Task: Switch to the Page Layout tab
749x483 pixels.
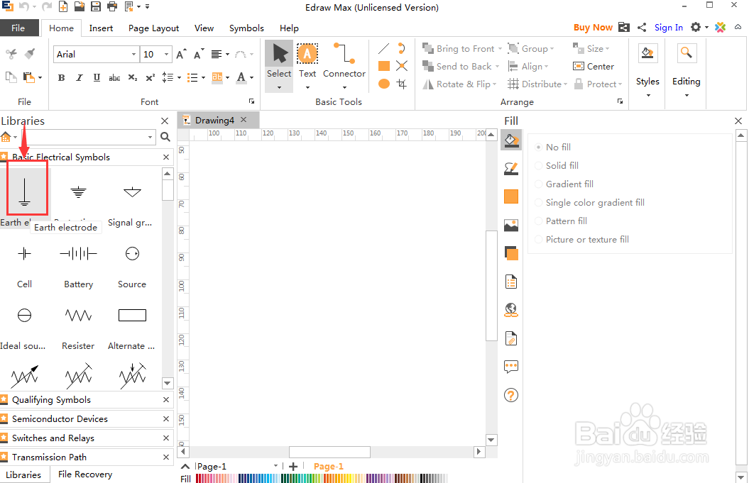Action: (153, 28)
